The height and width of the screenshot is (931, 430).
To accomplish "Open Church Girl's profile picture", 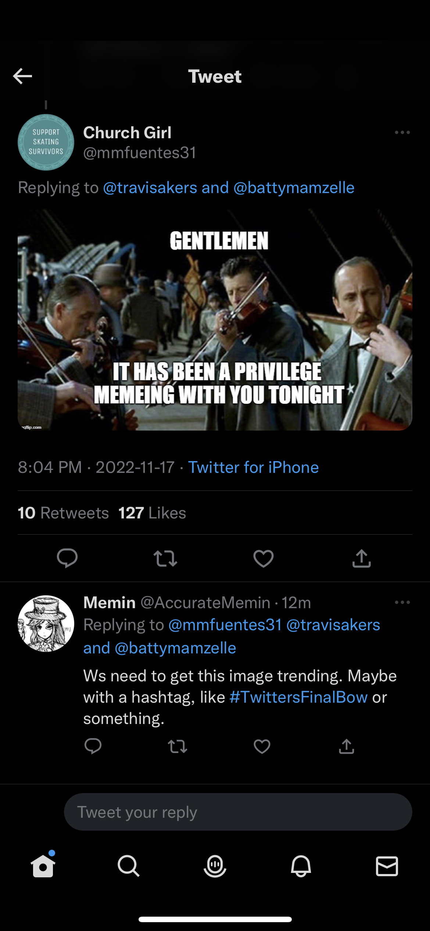I will (x=46, y=142).
